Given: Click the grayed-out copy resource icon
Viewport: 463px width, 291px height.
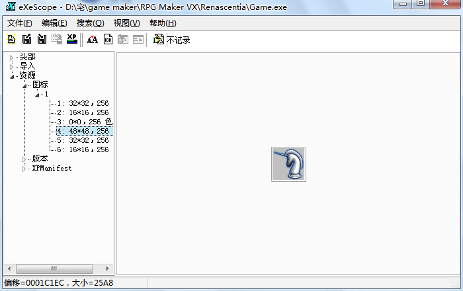Looking at the screenshot, I should click(x=57, y=39).
